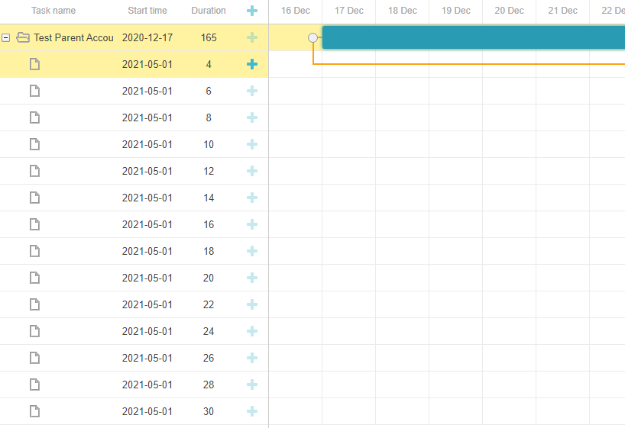
Task: Click file icon on duration 22 row
Action: 34,304
